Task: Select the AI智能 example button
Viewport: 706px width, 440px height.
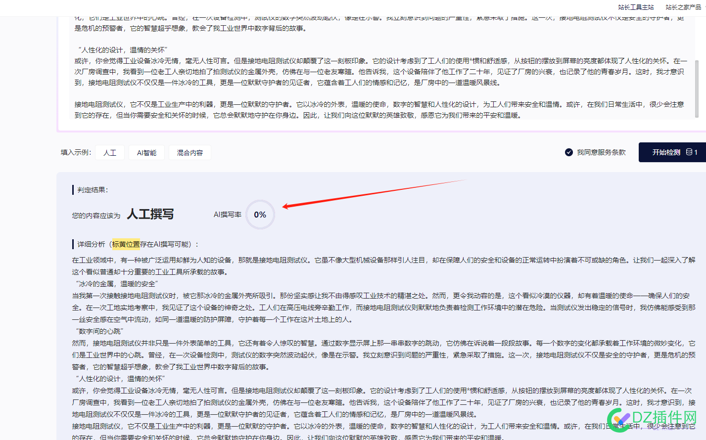Action: point(146,153)
